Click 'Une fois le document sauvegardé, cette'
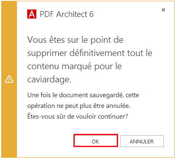 click(x=83, y=95)
